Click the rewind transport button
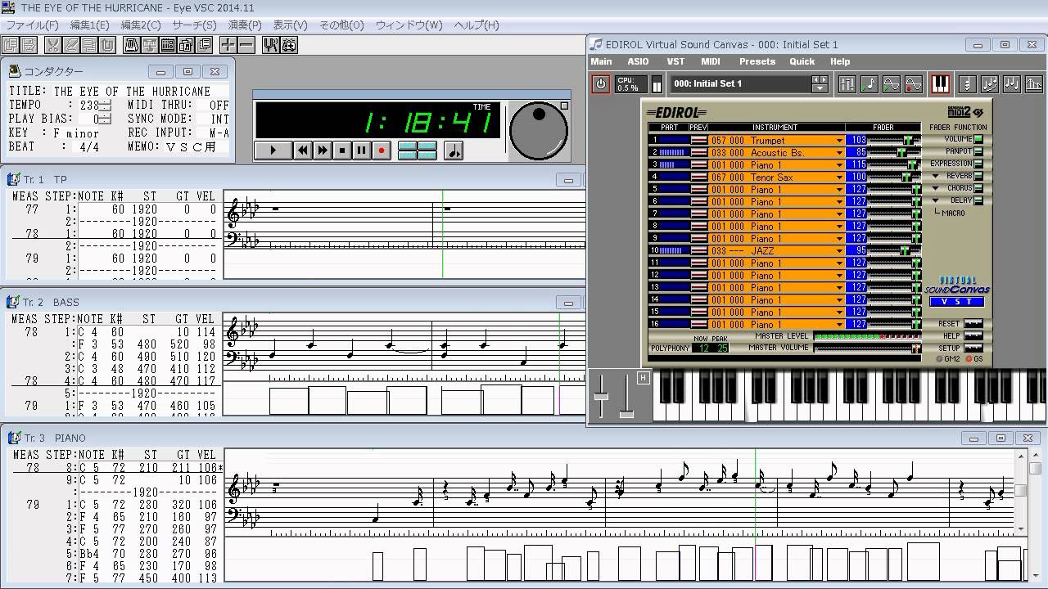 click(x=302, y=150)
